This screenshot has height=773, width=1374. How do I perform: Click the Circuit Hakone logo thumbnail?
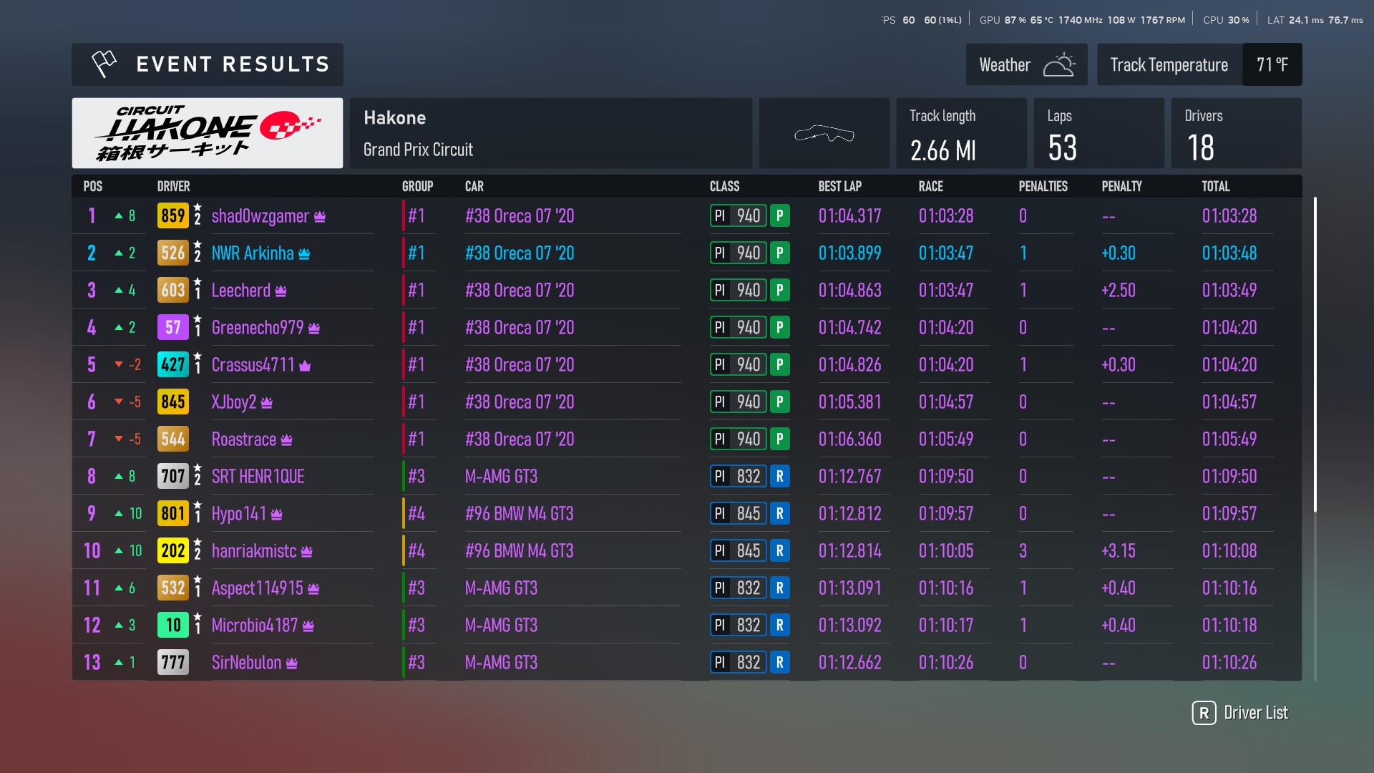coord(208,133)
